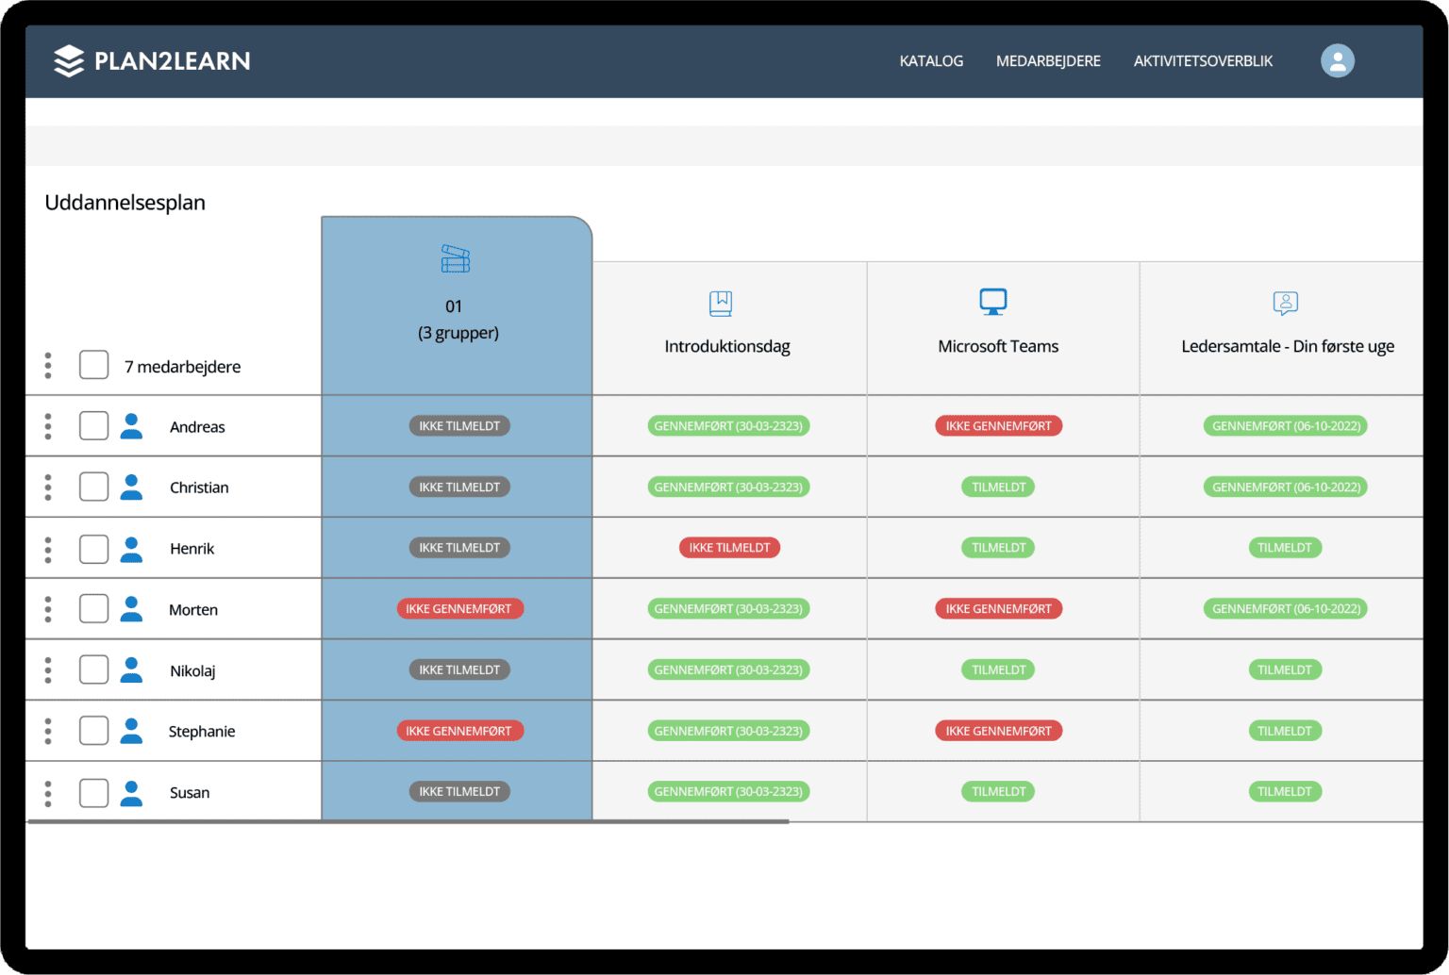
Task: Click the Microsoft Teams monitor icon
Action: click(992, 302)
